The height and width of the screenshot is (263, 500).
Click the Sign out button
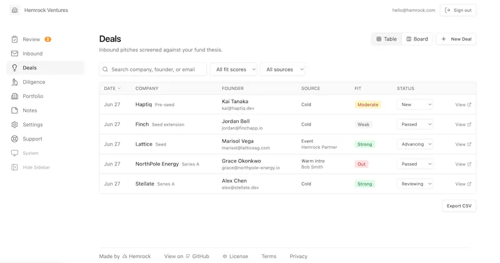[x=458, y=10]
